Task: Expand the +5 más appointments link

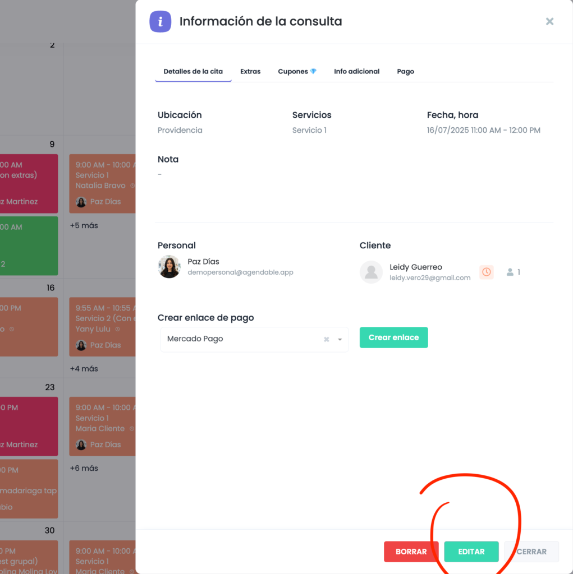Action: (x=84, y=225)
